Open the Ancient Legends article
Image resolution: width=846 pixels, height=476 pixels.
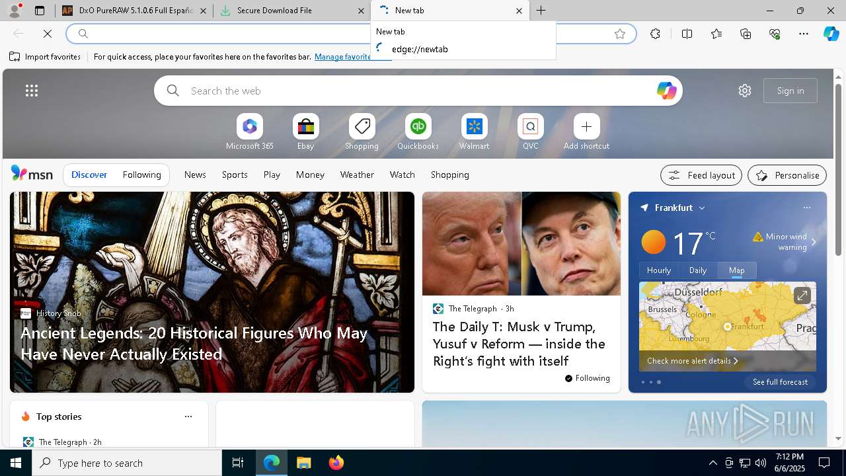pos(194,344)
